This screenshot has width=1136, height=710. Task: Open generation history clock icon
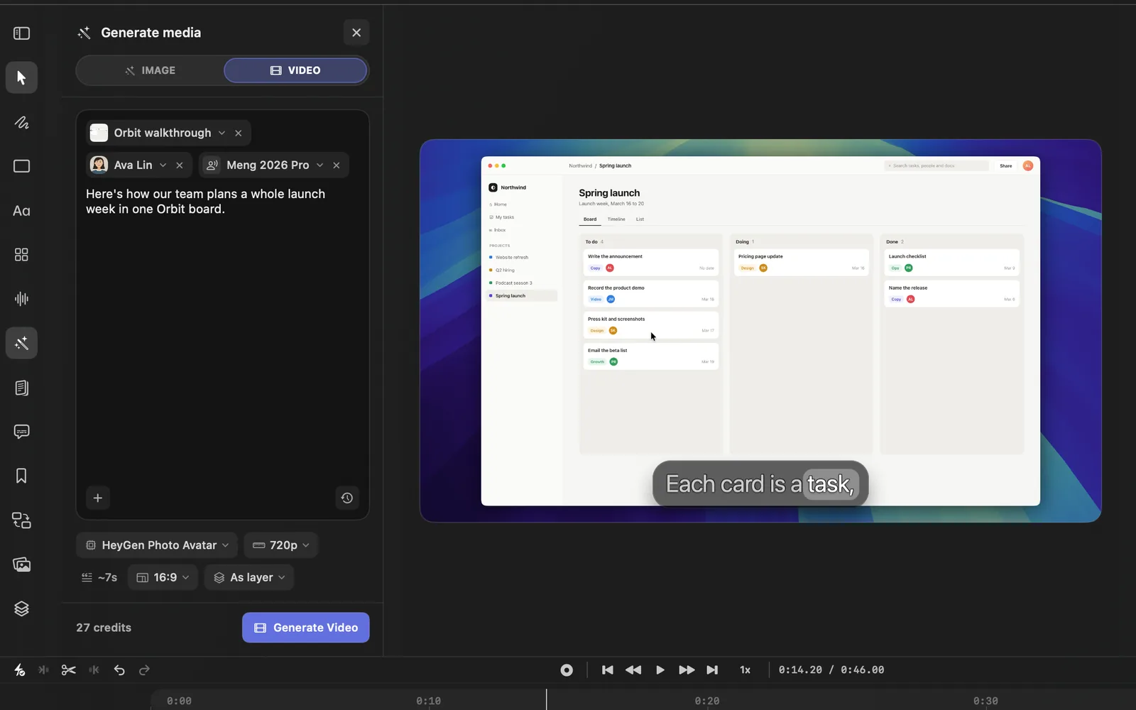point(347,498)
